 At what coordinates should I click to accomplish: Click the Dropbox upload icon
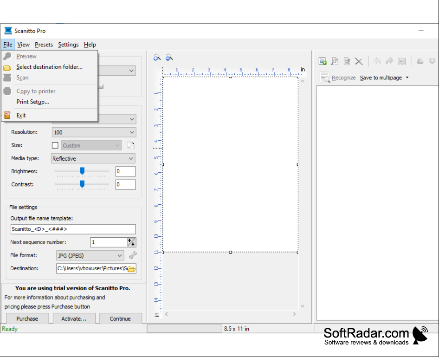(x=433, y=61)
